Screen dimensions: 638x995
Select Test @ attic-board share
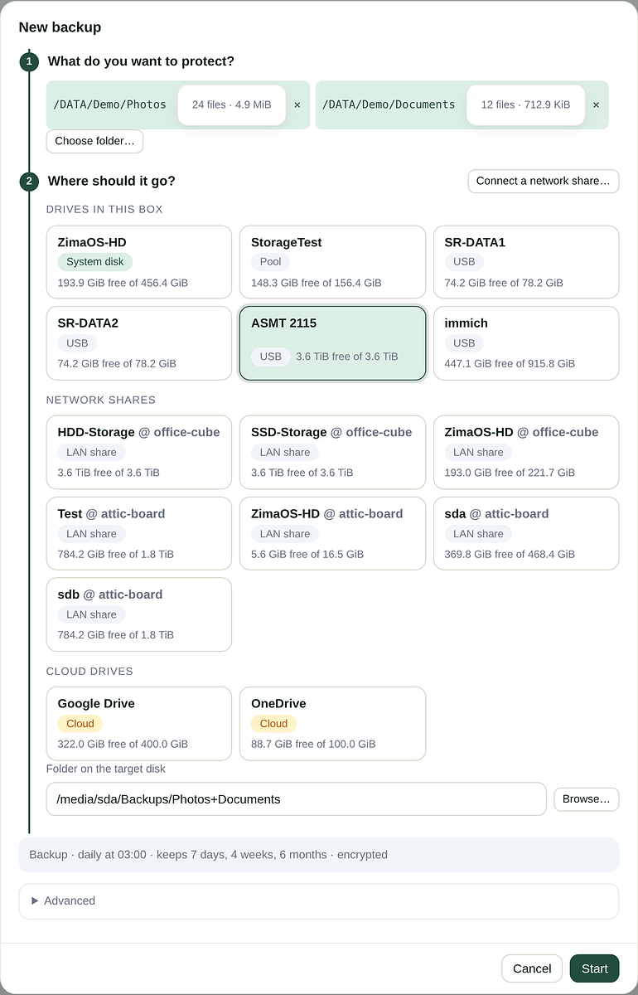point(139,533)
